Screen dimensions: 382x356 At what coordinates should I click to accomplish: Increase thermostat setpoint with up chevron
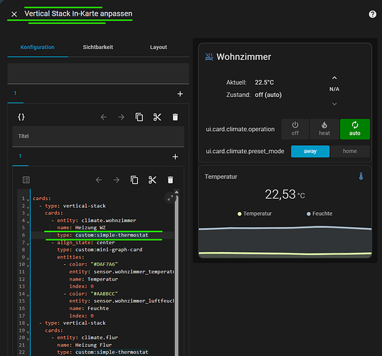pos(334,78)
